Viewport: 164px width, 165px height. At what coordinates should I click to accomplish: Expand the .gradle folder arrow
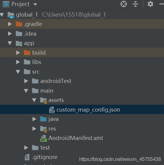click(x=10, y=24)
